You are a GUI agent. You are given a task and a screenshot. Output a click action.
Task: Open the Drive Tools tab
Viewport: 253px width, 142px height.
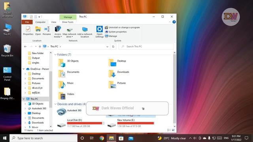[68, 22]
